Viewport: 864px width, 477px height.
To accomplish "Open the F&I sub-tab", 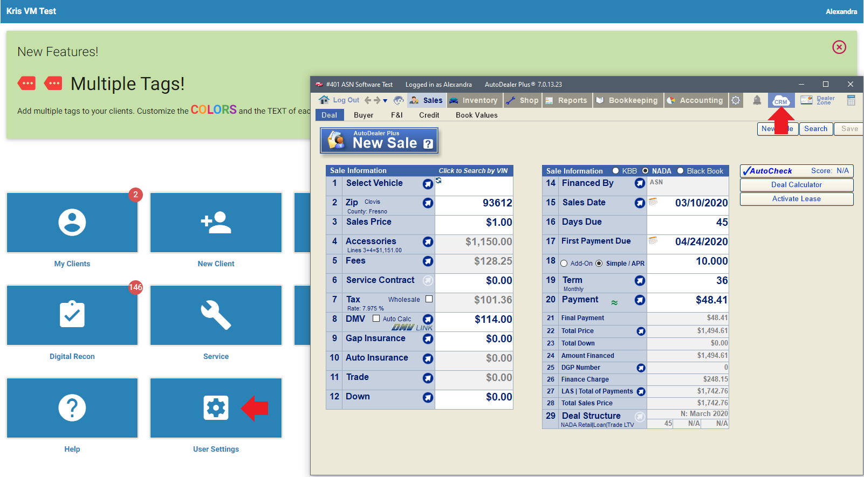I will 397,115.
